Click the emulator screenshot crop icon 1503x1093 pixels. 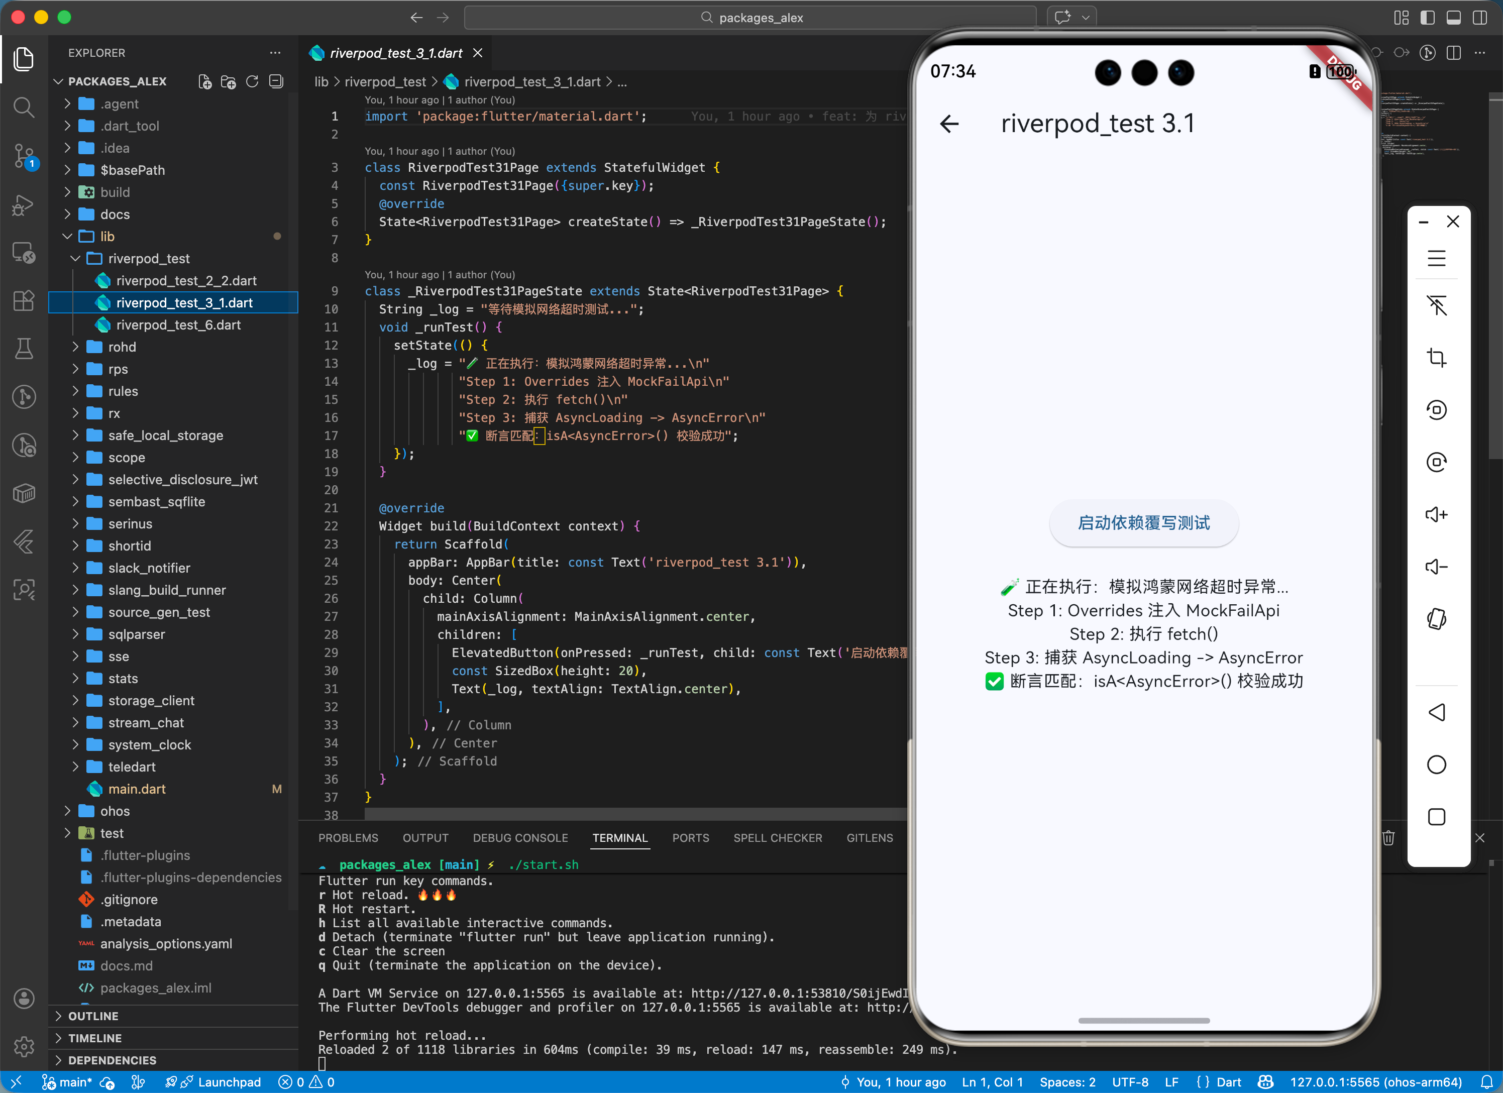(x=1435, y=358)
